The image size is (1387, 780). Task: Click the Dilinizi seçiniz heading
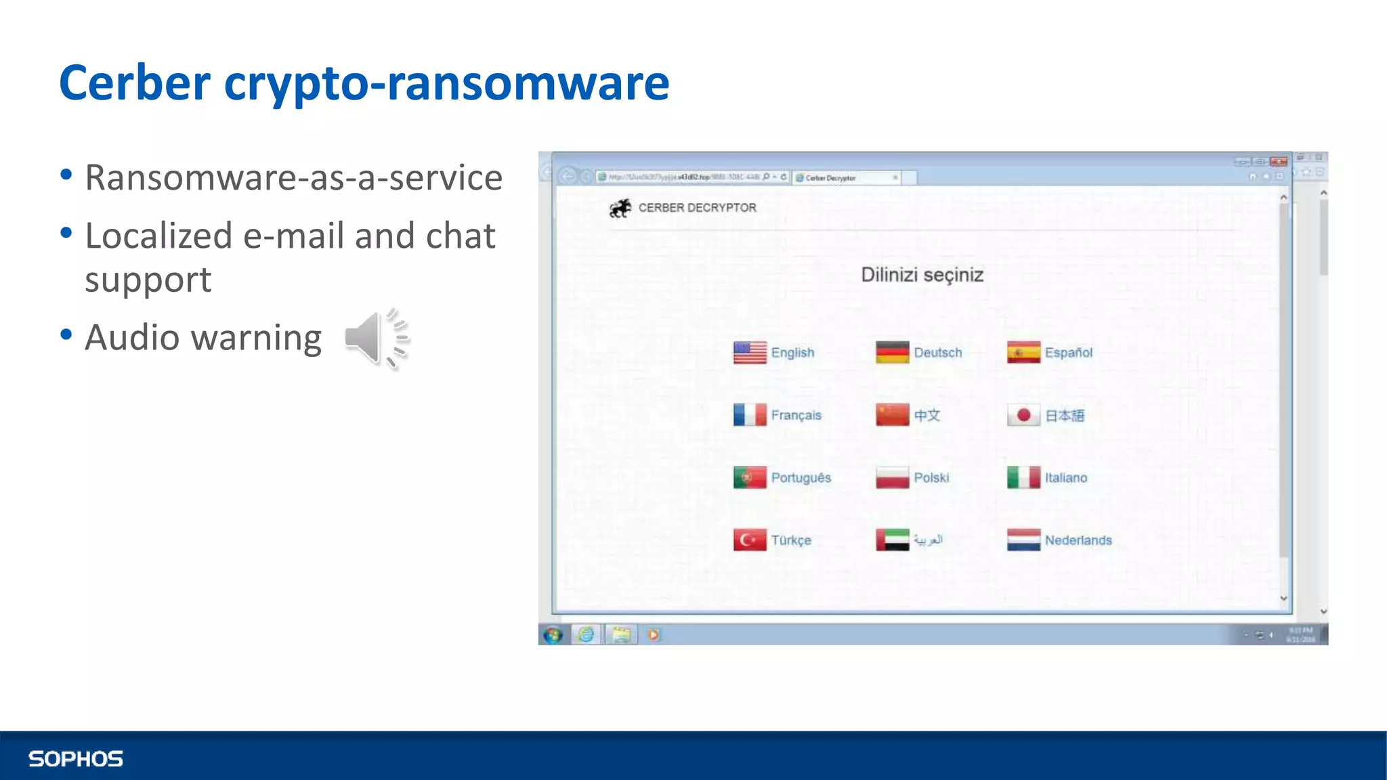click(x=922, y=275)
